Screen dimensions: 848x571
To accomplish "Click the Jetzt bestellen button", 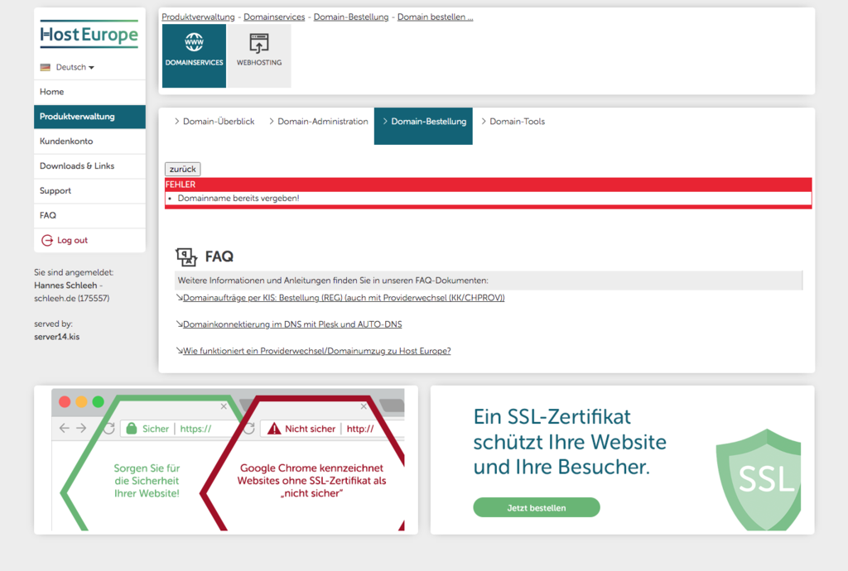I will pyautogui.click(x=537, y=508).
